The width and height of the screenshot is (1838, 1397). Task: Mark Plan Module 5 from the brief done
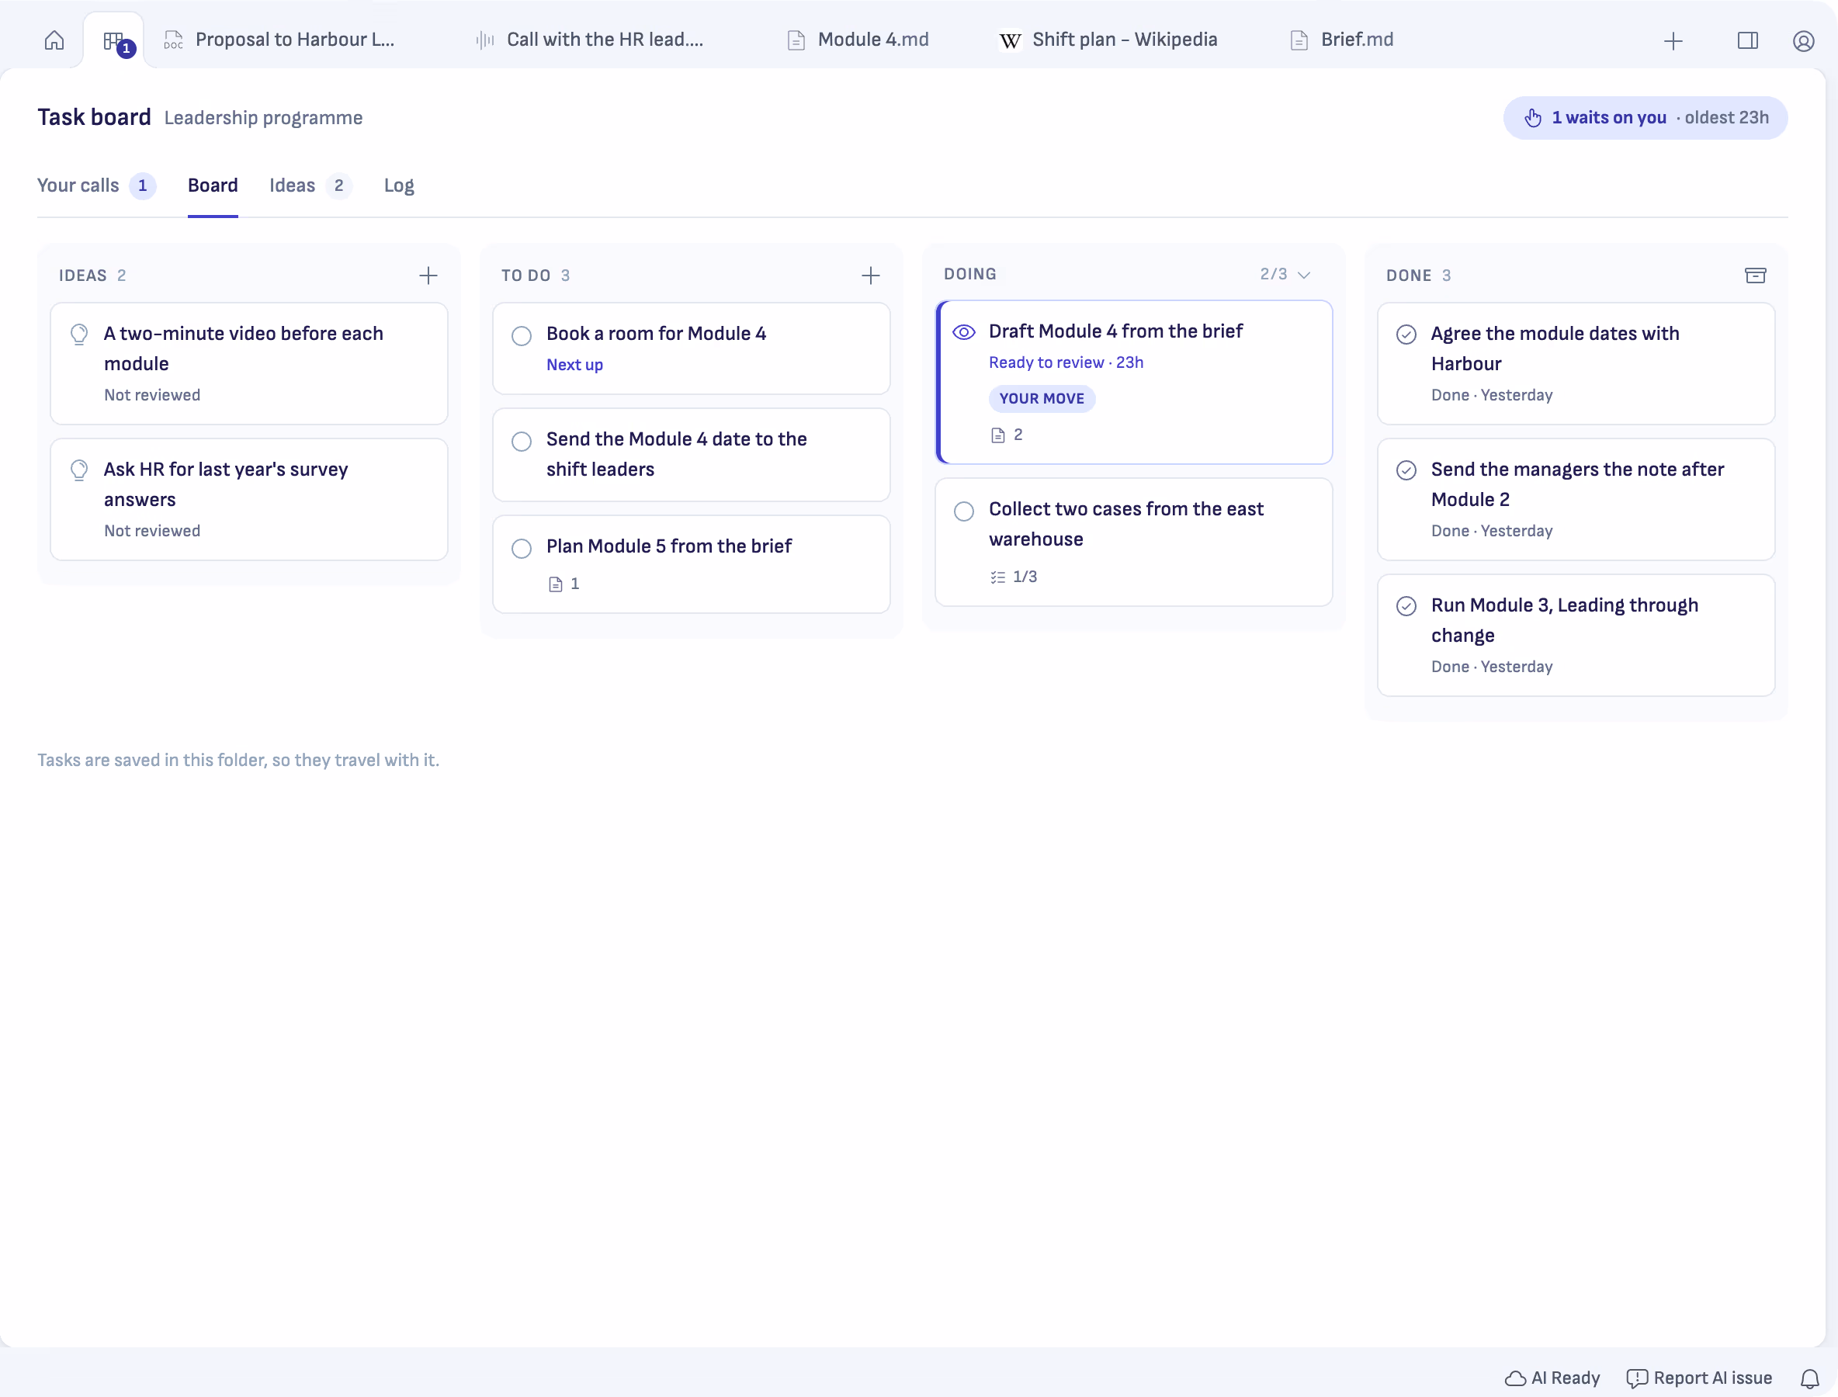click(x=522, y=548)
